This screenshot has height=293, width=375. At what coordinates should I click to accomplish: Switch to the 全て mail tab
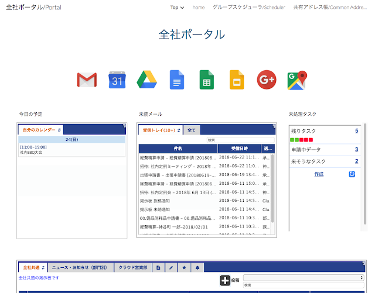192,130
